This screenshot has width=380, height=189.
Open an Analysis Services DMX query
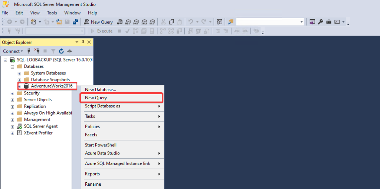click(136, 22)
